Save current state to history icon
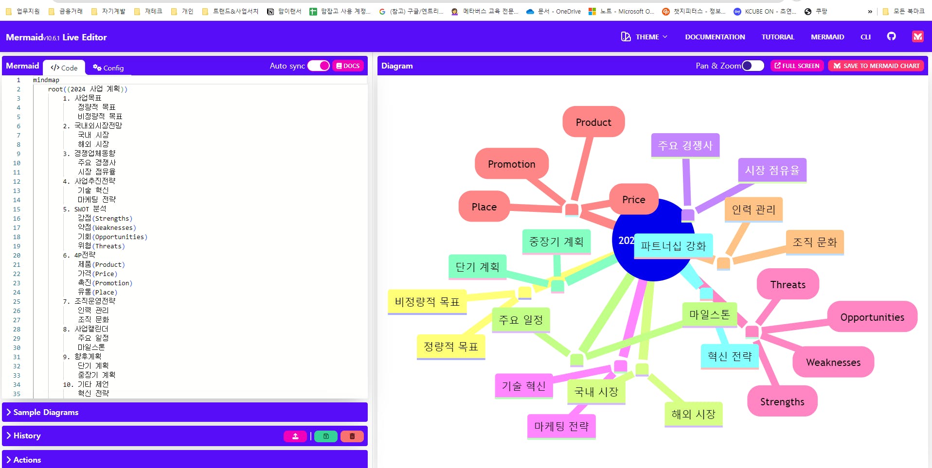Screen dimensions: 932x468 [x=326, y=436]
